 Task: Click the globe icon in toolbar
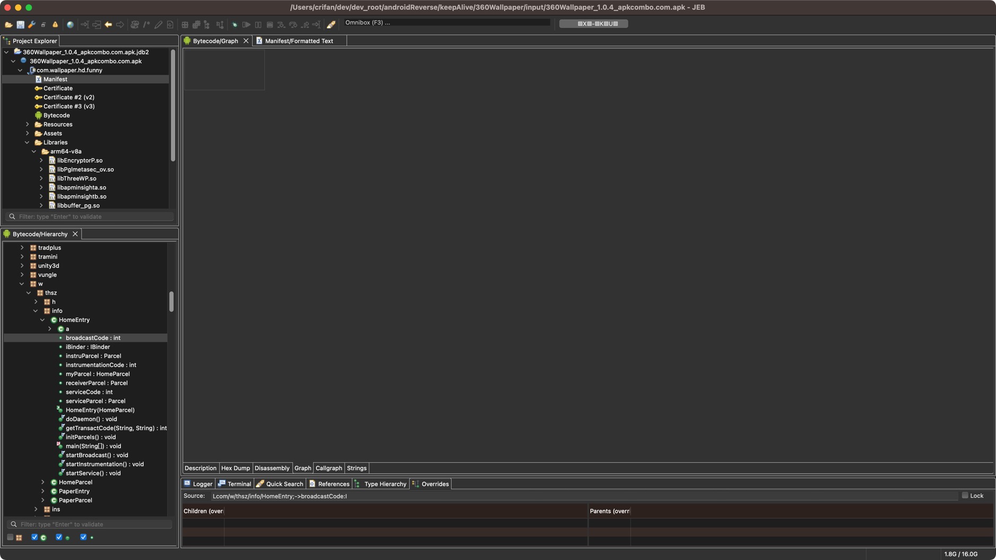point(70,24)
